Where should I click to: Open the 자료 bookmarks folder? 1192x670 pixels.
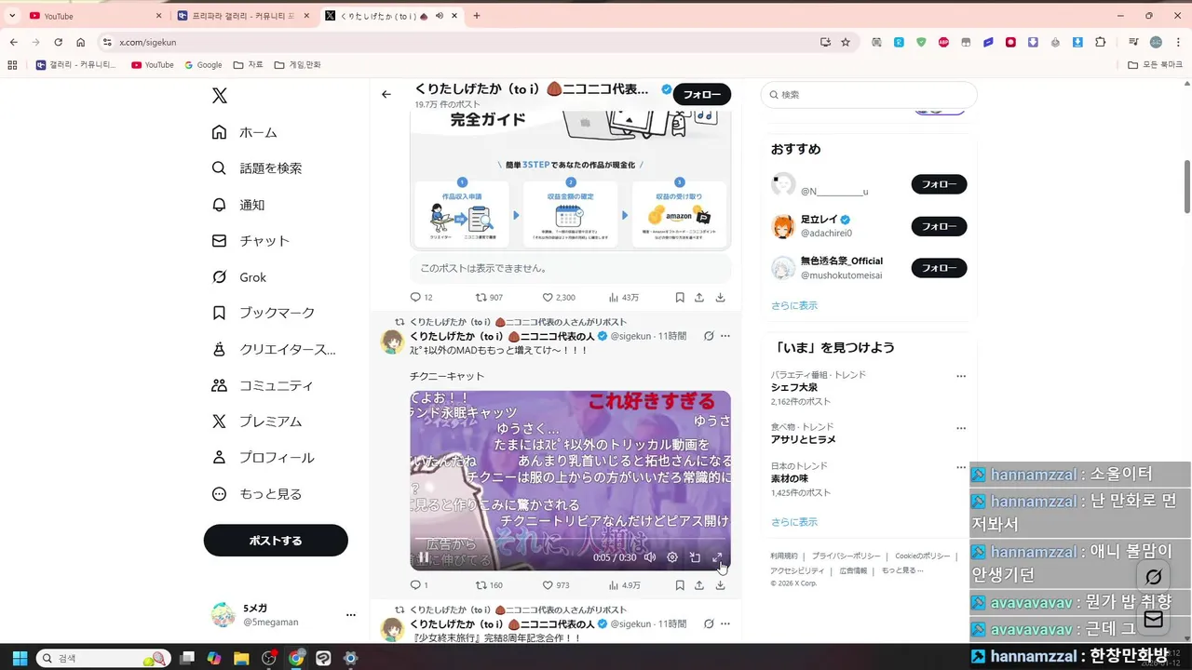(249, 65)
